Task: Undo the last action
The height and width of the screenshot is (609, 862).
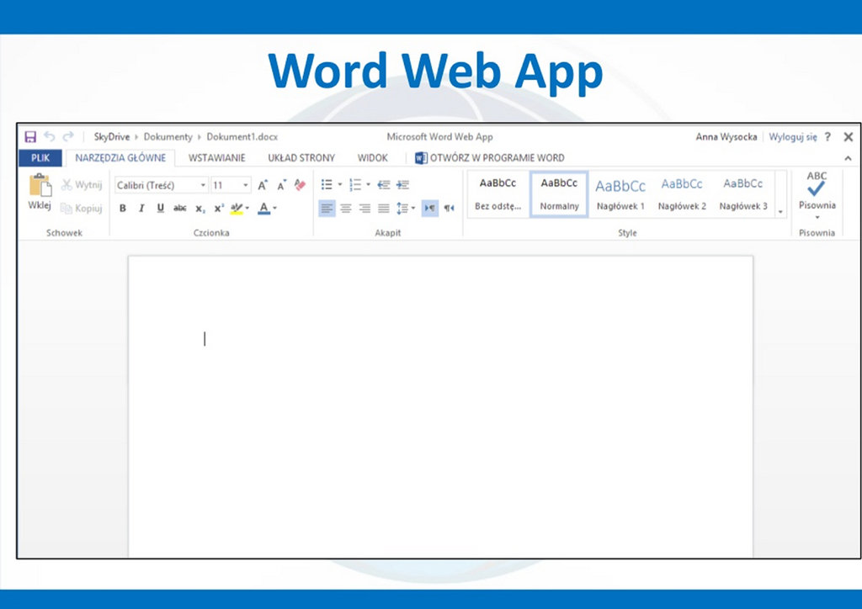Action: click(x=50, y=136)
